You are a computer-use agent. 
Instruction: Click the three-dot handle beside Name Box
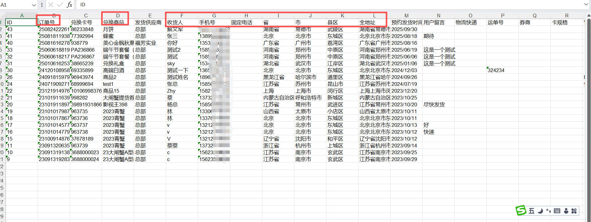click(42, 5)
